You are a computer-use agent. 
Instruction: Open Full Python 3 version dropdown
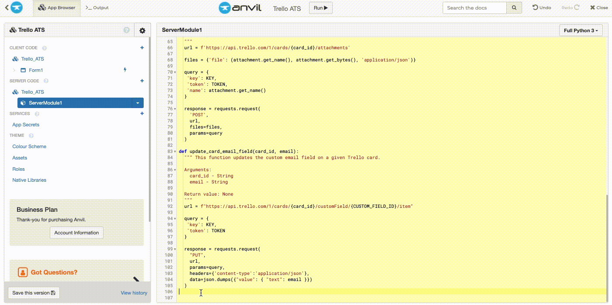[581, 30]
